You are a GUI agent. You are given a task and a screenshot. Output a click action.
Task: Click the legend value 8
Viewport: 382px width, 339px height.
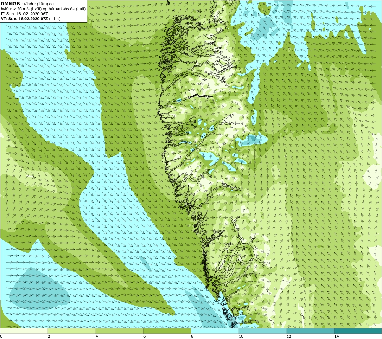pyautogui.click(x=192, y=336)
